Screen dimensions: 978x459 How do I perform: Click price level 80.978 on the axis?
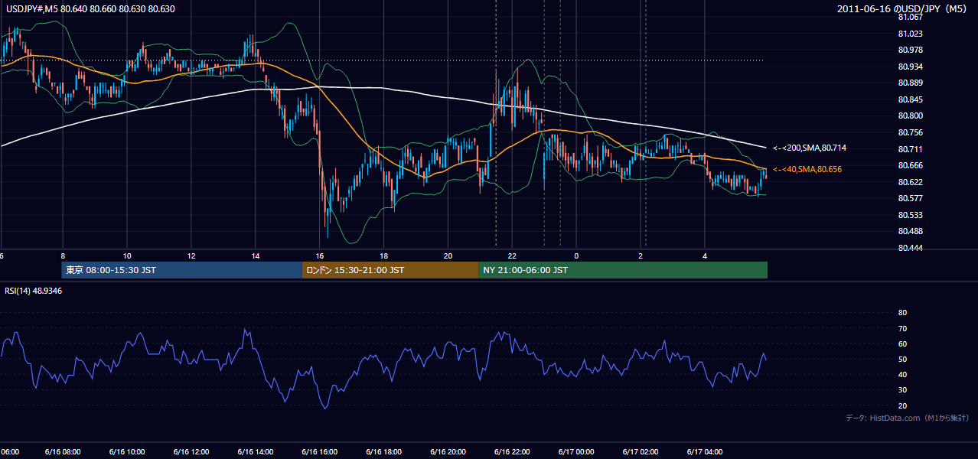click(910, 50)
